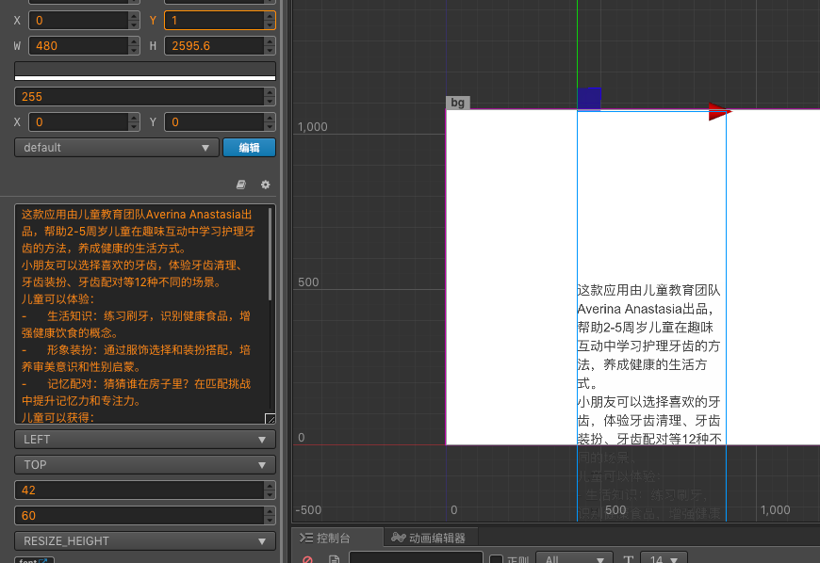
Task: Open the RESIZE_HEIGHT overflow dropdown
Action: click(x=145, y=541)
